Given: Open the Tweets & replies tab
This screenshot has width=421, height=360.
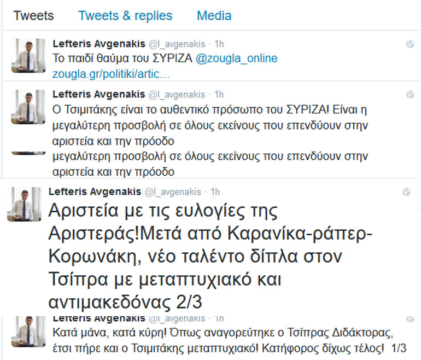Looking at the screenshot, I should click(x=125, y=15).
